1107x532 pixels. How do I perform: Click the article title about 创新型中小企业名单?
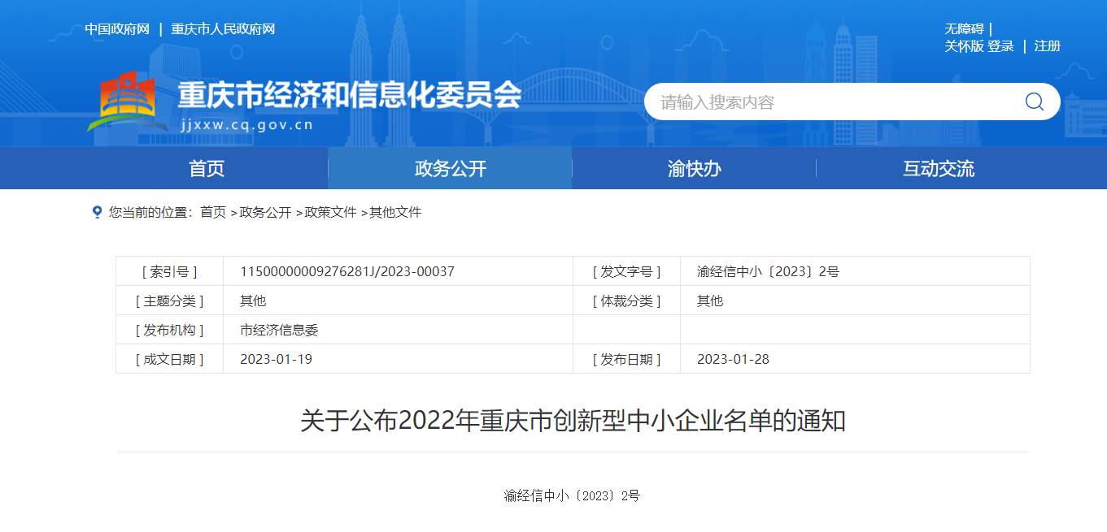[573, 421]
